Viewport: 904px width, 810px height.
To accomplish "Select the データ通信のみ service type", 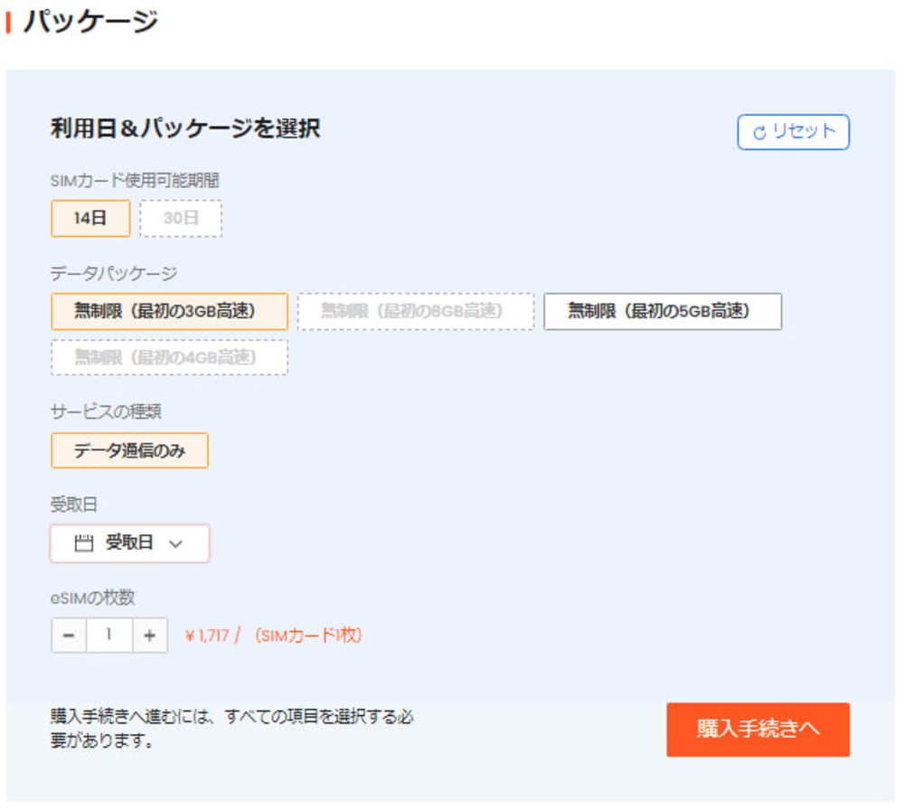I will point(129,449).
